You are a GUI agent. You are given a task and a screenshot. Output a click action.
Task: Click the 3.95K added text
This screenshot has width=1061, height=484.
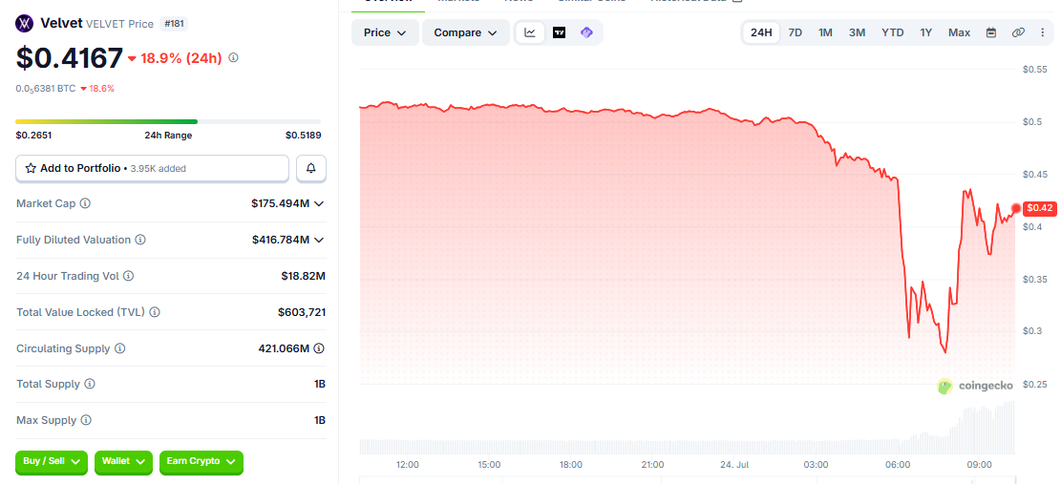point(159,168)
